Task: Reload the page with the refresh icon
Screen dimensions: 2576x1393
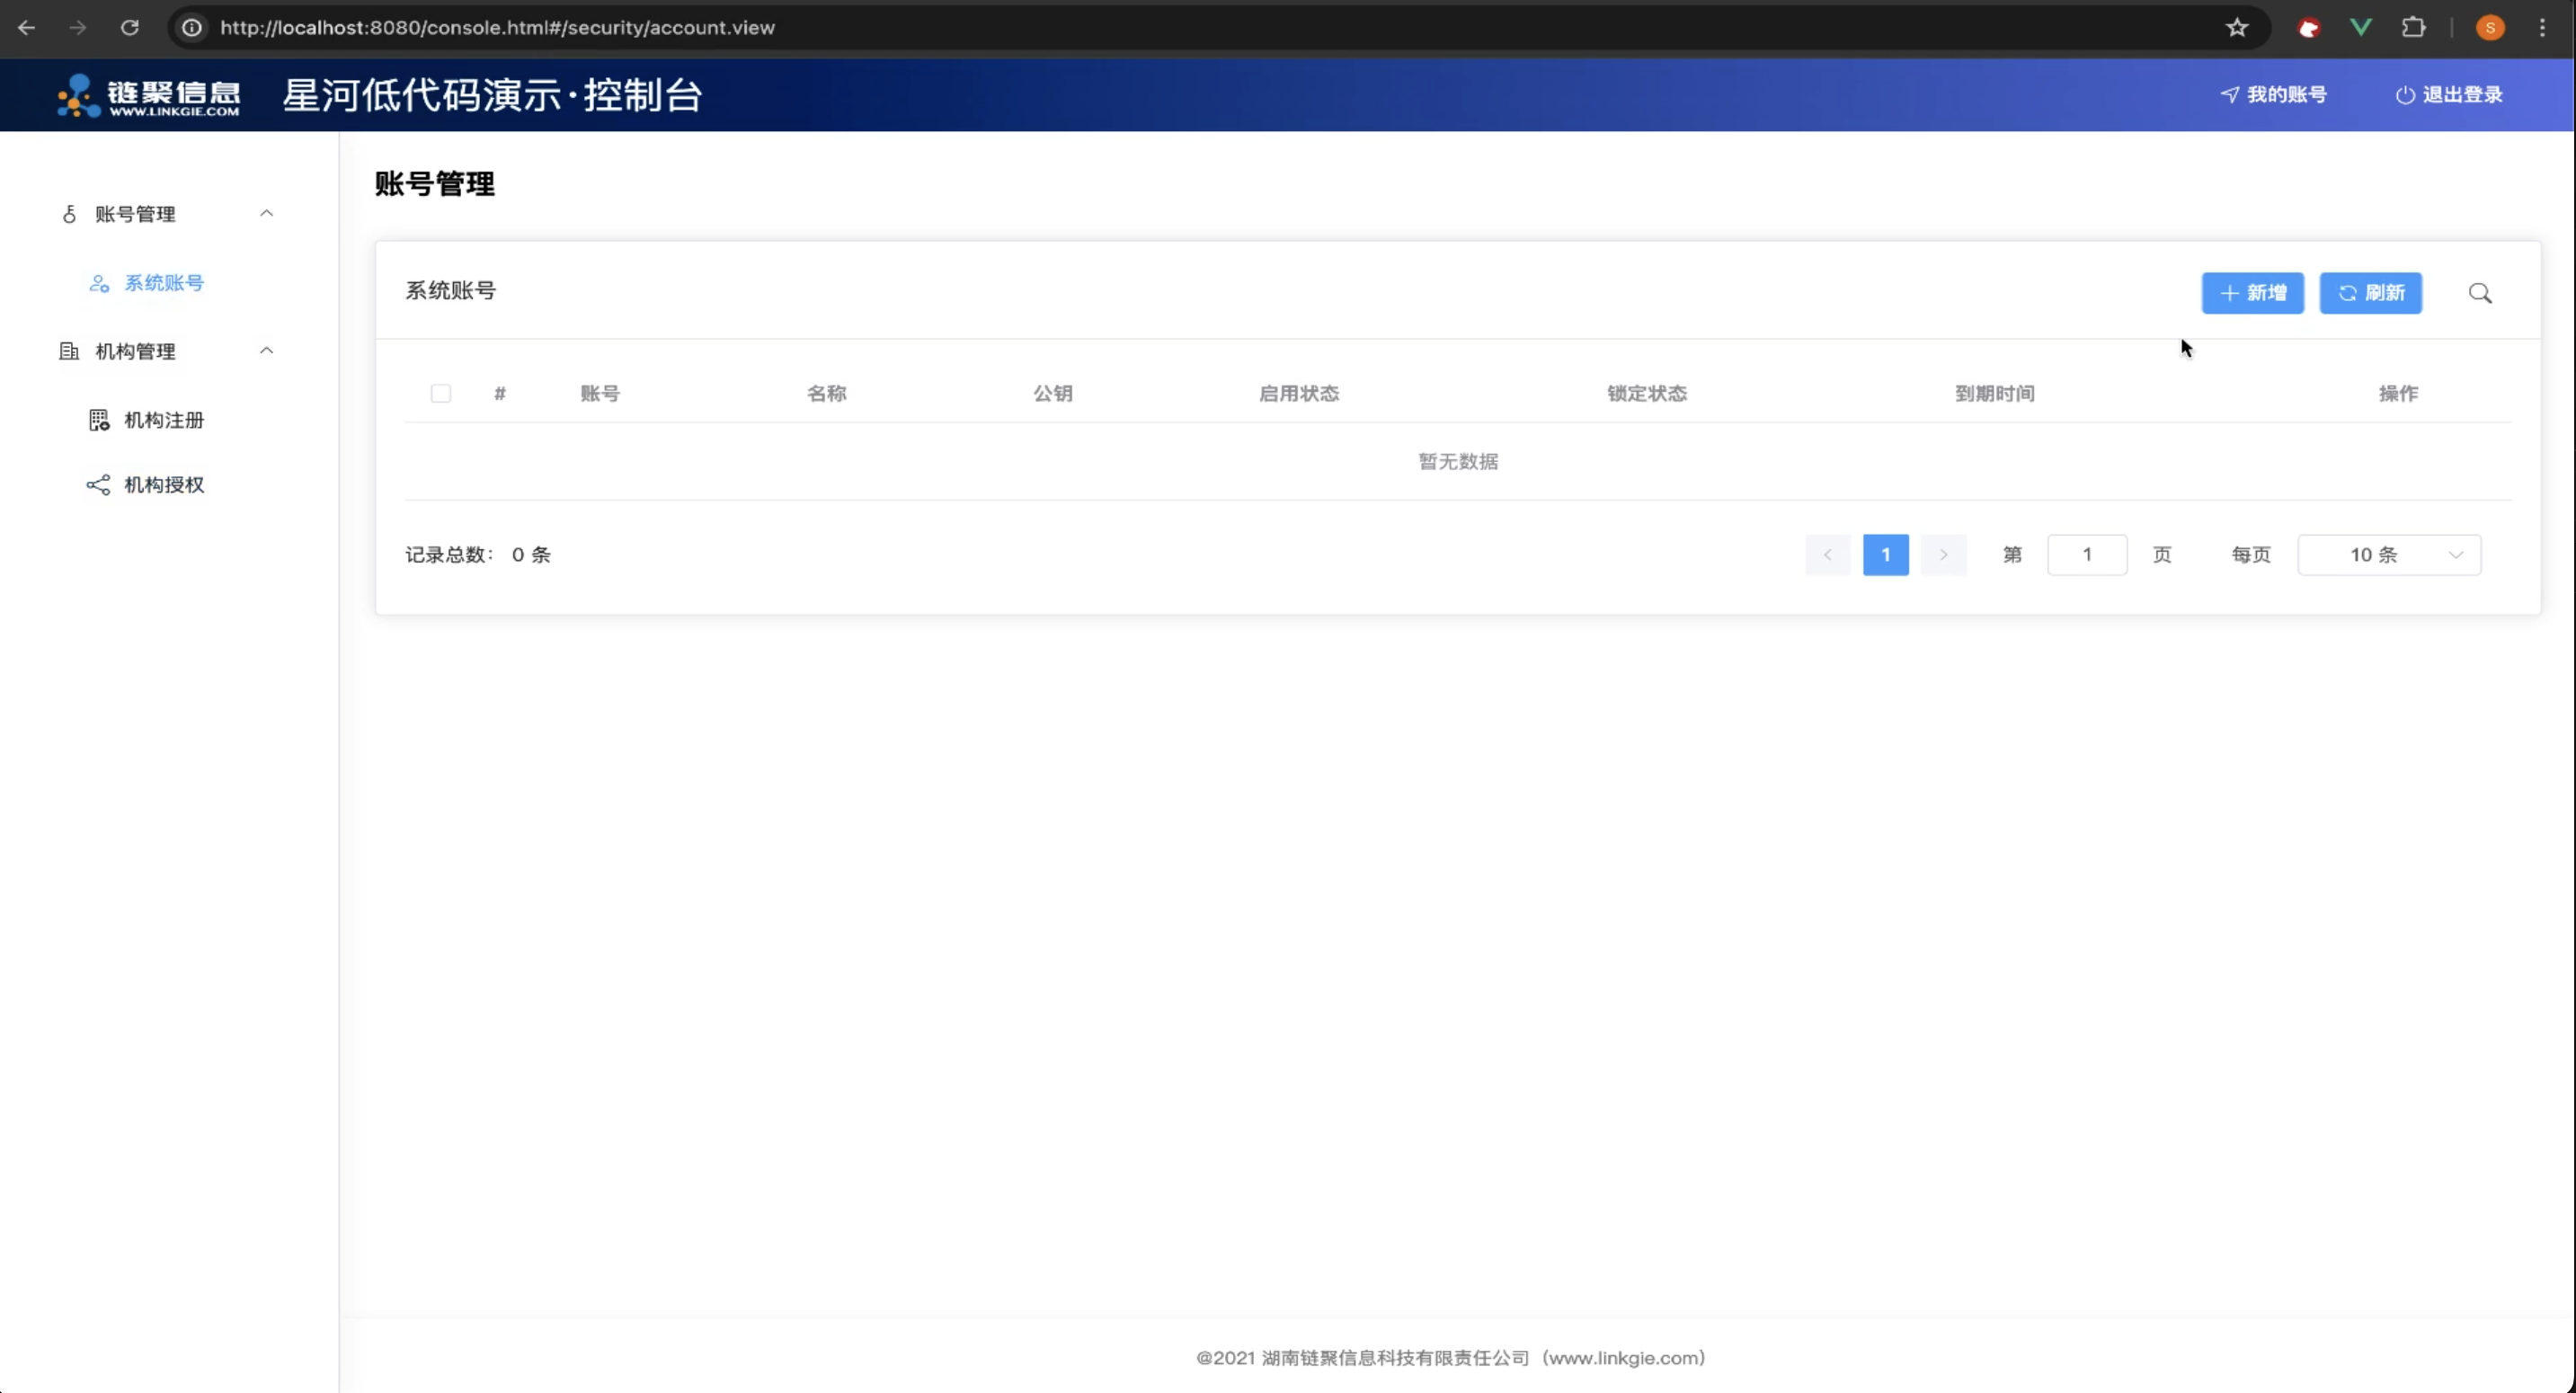Action: tap(129, 27)
